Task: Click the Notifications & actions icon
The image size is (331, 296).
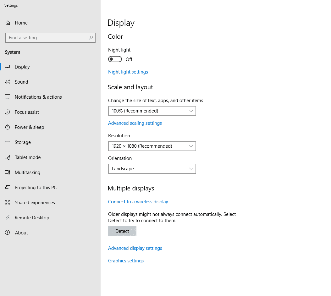Action: (8, 97)
